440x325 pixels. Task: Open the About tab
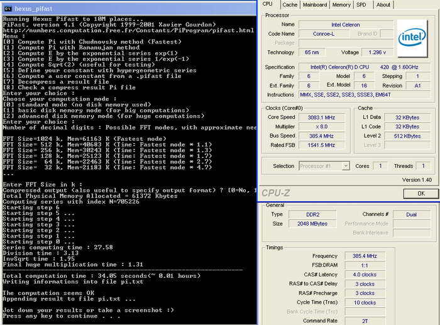pyautogui.click(x=383, y=5)
